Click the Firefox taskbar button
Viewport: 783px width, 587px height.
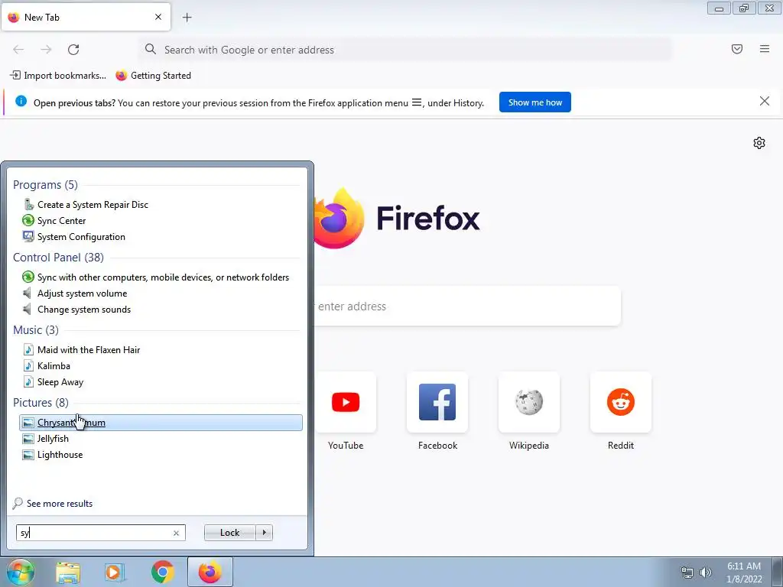tap(210, 572)
